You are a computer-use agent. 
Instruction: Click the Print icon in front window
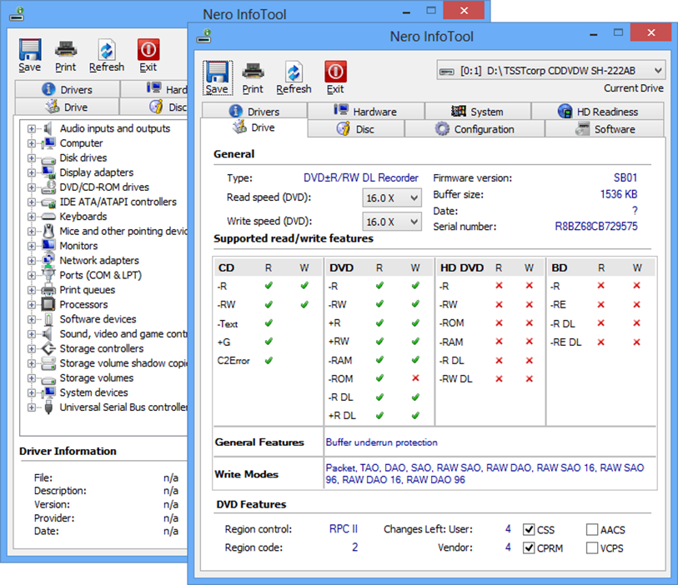point(253,72)
